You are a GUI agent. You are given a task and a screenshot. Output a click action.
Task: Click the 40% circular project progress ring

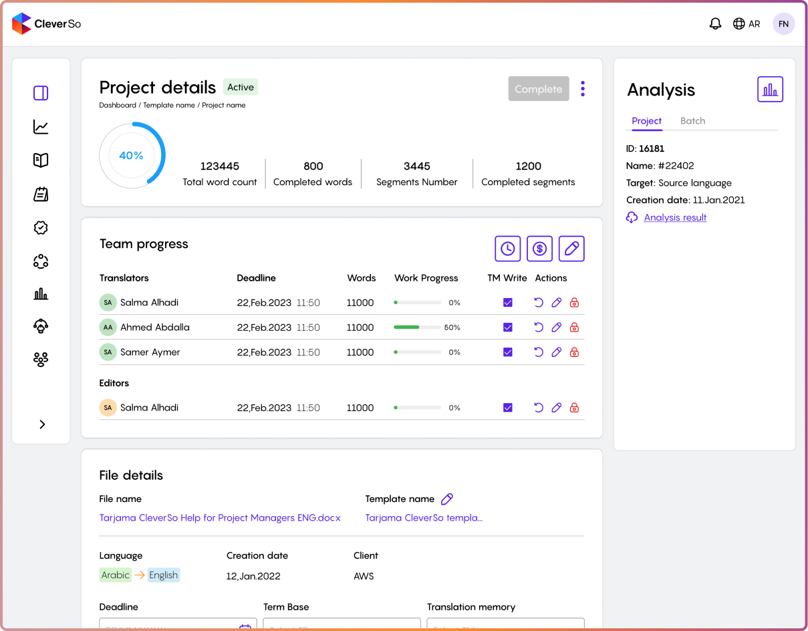pyautogui.click(x=132, y=155)
